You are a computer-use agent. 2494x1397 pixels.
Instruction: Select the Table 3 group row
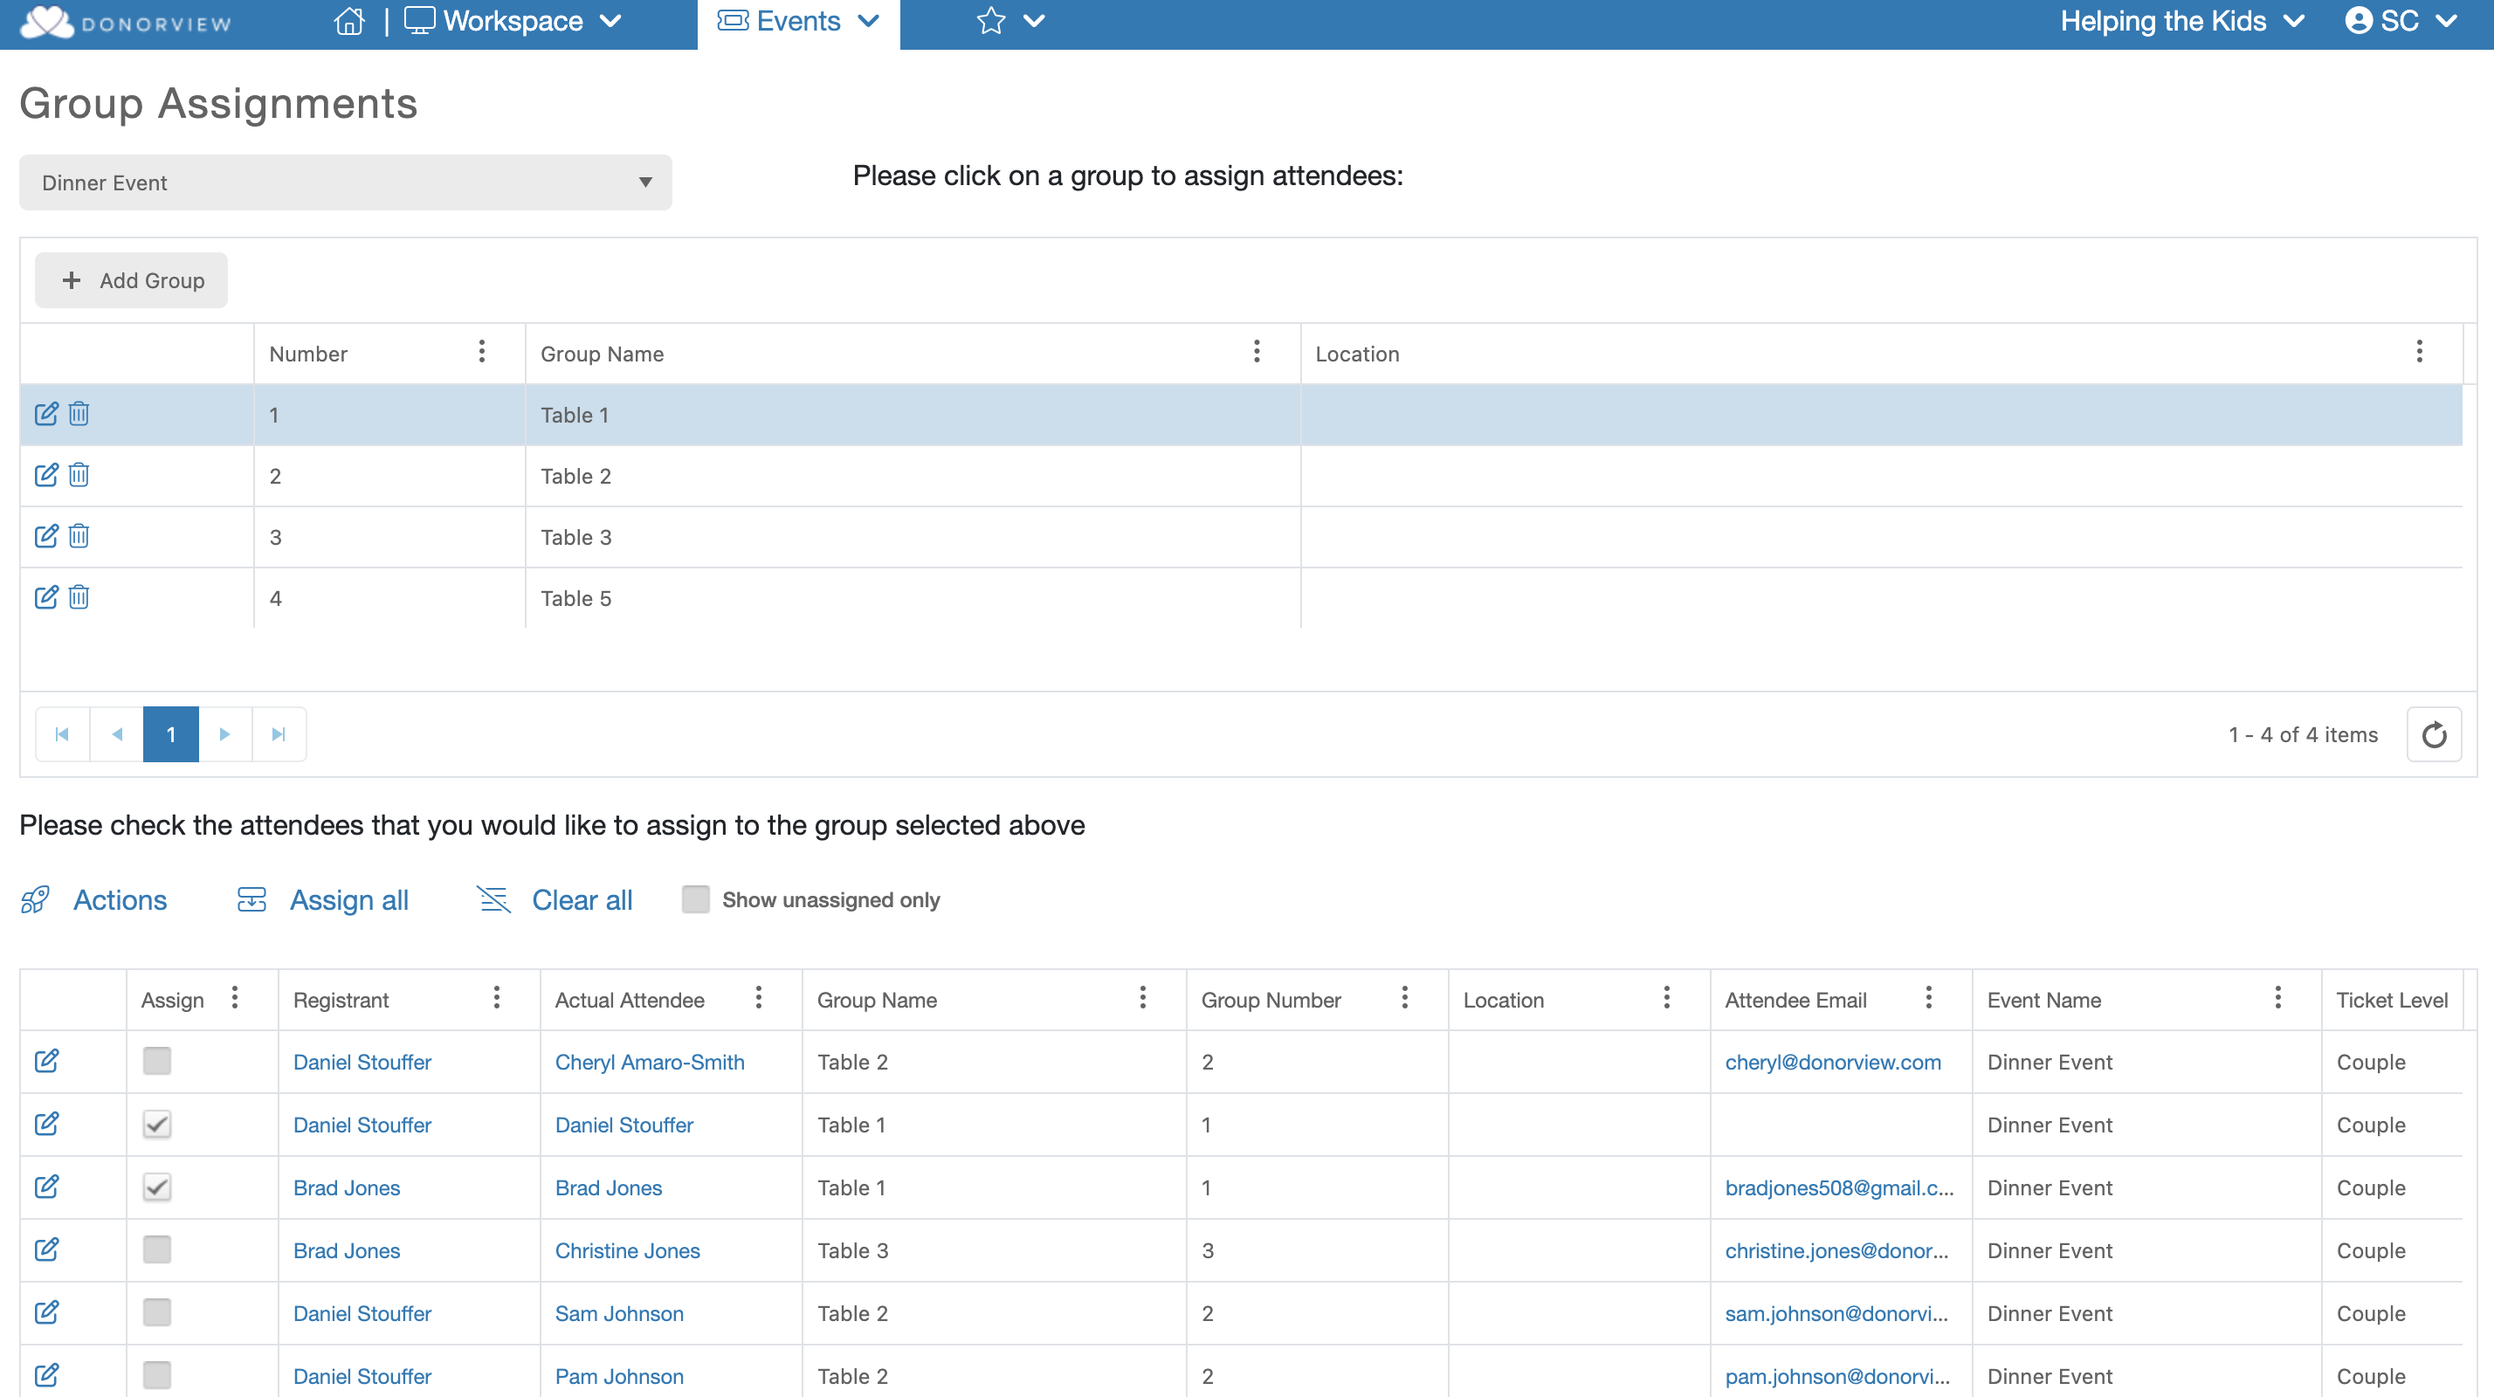pos(910,537)
